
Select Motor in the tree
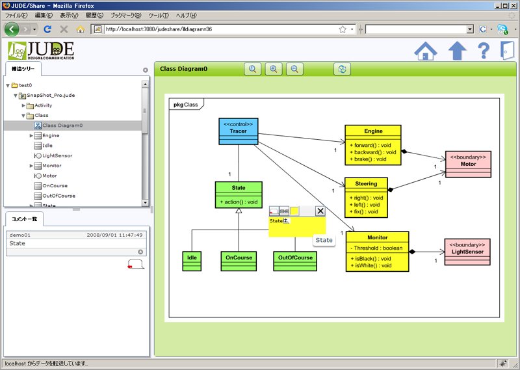[49, 176]
